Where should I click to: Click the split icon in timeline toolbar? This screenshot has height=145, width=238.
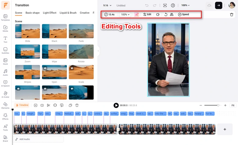point(42,105)
